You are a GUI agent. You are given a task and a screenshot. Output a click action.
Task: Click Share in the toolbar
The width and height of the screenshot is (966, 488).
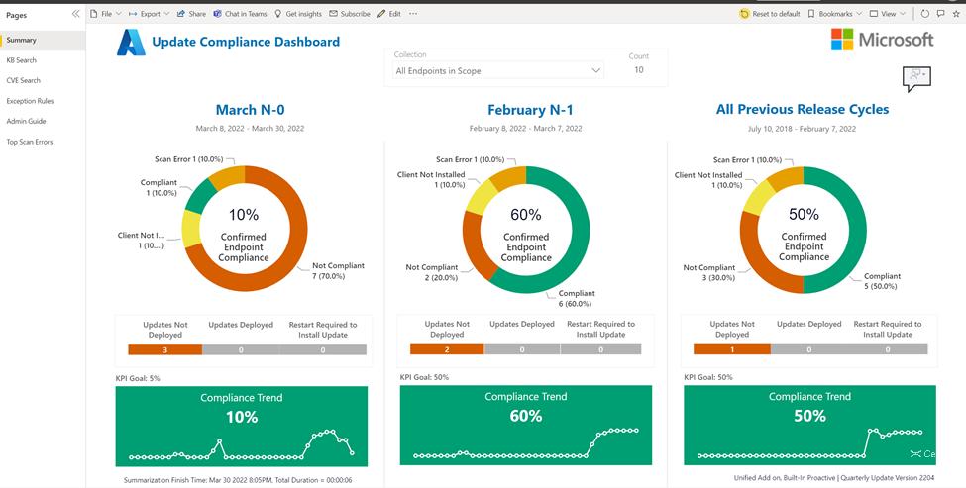pyautogui.click(x=191, y=14)
